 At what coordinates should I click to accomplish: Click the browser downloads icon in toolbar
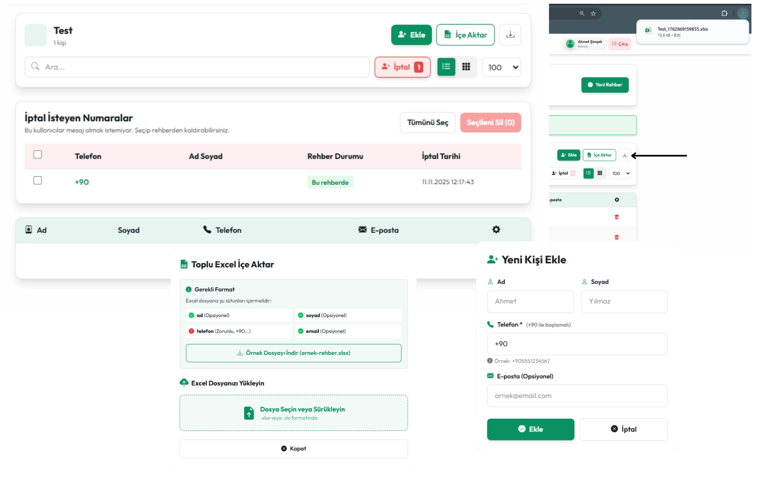pyautogui.click(x=743, y=14)
